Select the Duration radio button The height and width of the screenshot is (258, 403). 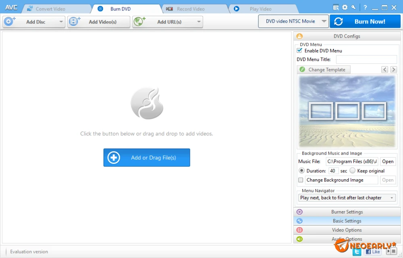click(x=301, y=171)
